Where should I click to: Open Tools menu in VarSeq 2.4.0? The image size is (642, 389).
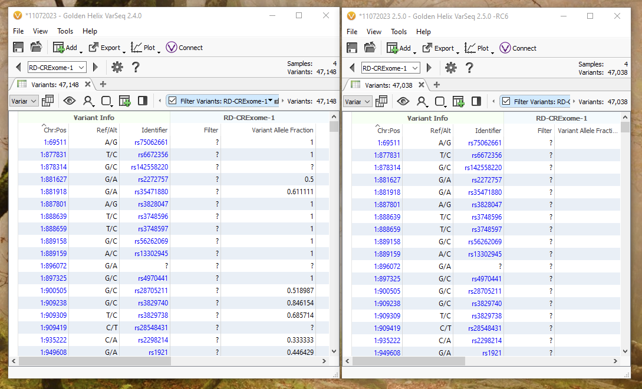click(x=65, y=31)
